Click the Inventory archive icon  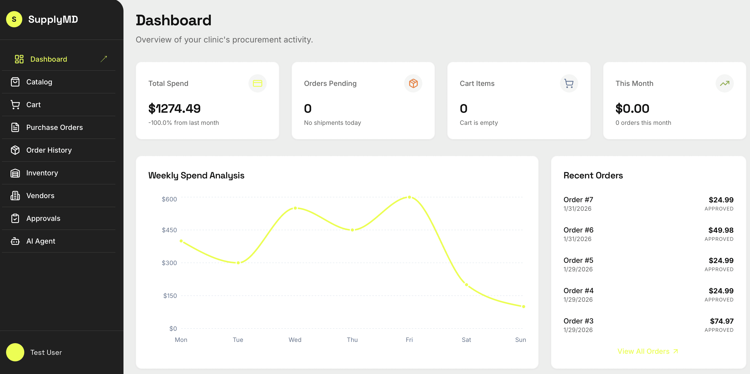(15, 173)
